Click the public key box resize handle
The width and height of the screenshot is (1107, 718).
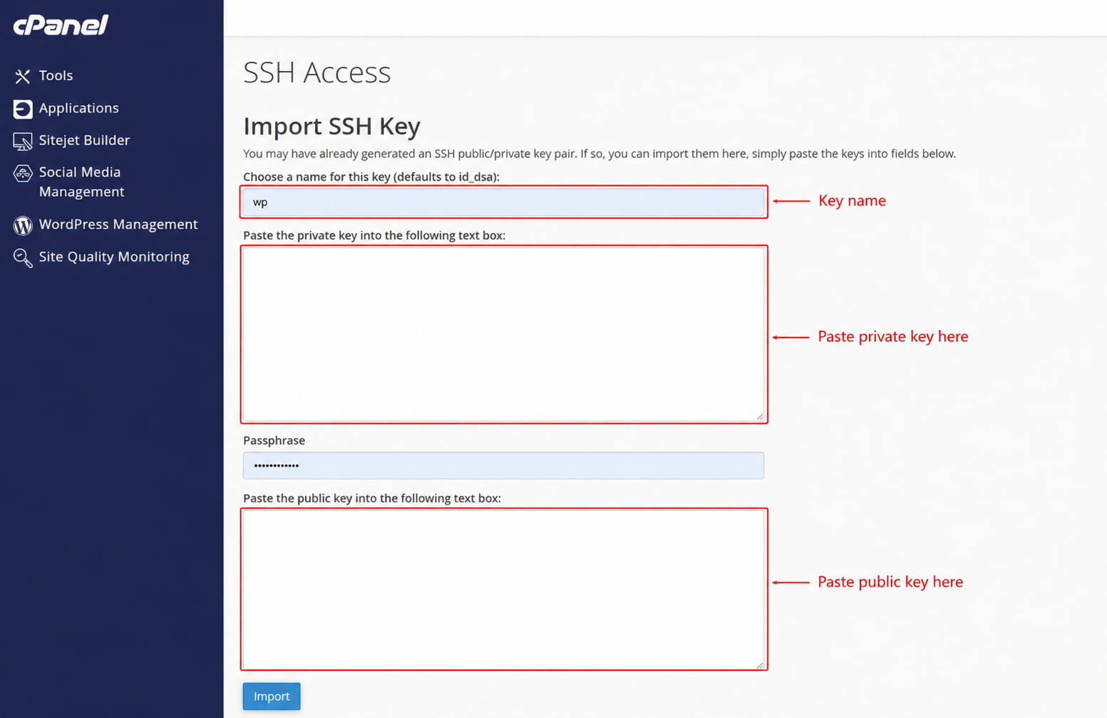click(760, 665)
